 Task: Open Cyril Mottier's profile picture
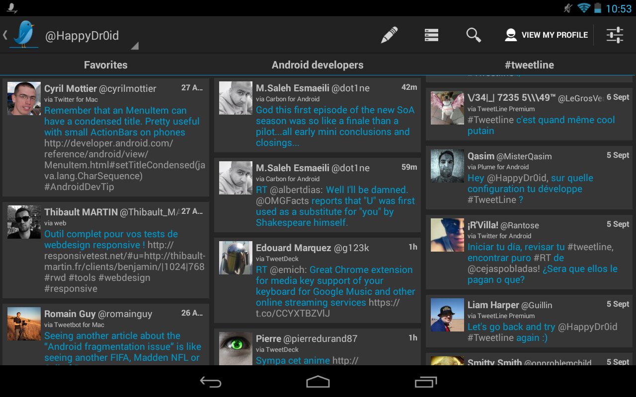point(24,99)
